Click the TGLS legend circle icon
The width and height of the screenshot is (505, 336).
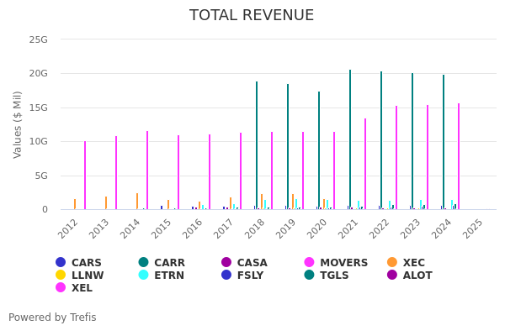(310, 276)
